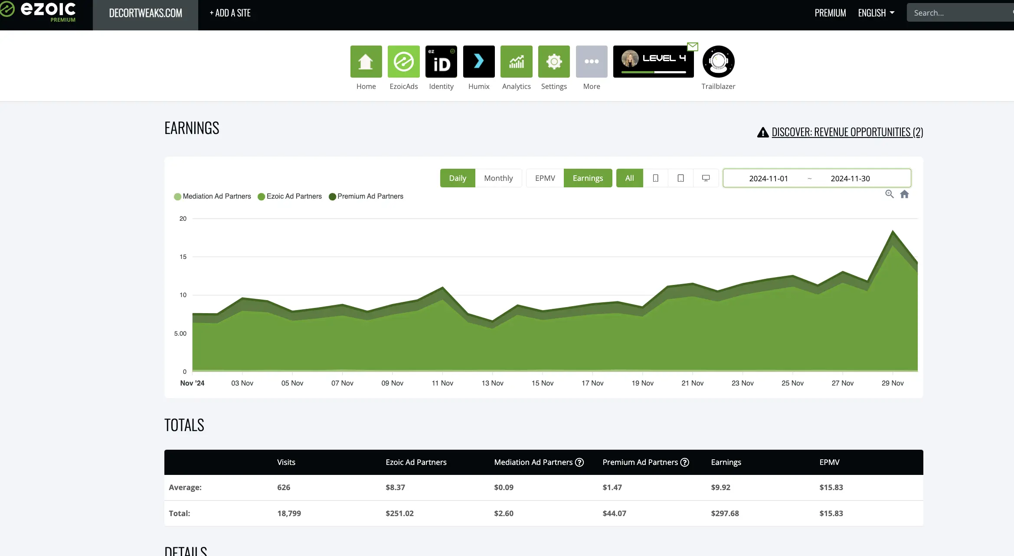The width and height of the screenshot is (1014, 556).
Task: Open the Trailblazer astronaut icon
Action: tap(718, 62)
